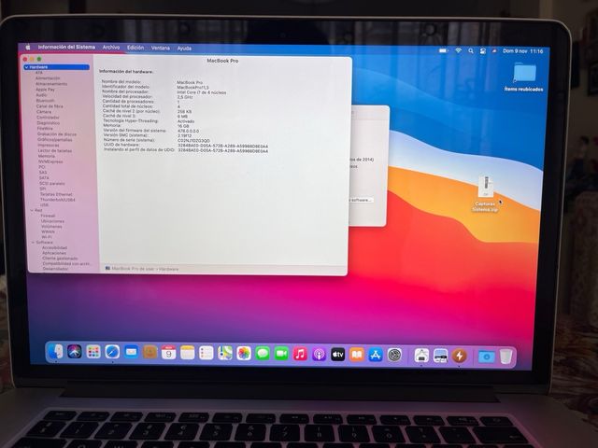Select Wi-Fi under Red in sidebar

(47, 237)
